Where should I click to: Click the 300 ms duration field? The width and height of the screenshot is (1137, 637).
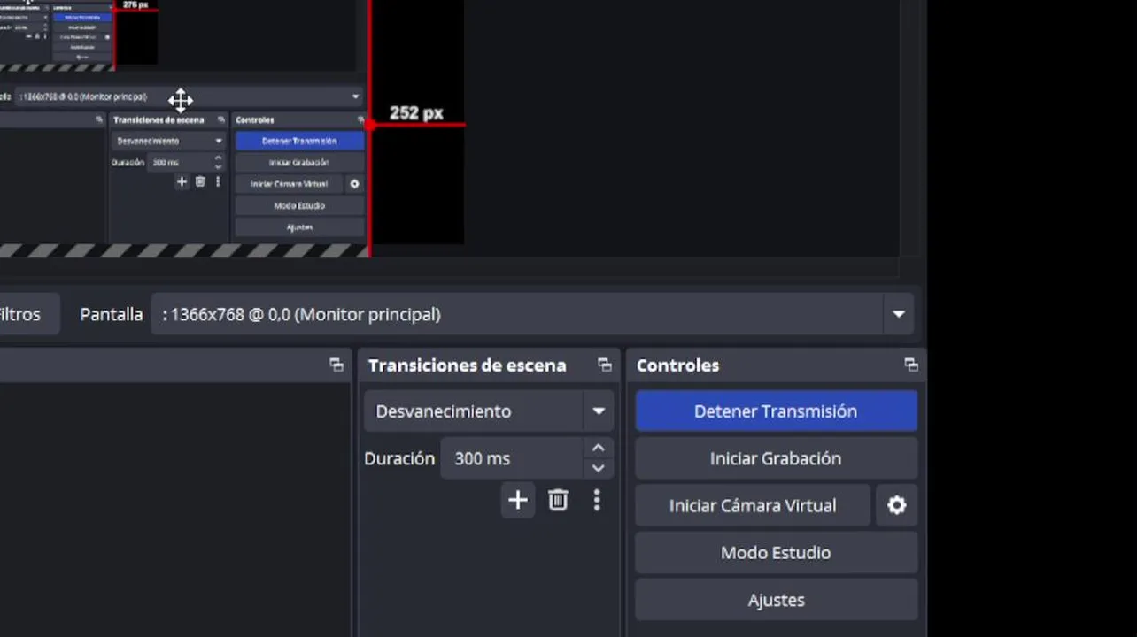click(513, 458)
